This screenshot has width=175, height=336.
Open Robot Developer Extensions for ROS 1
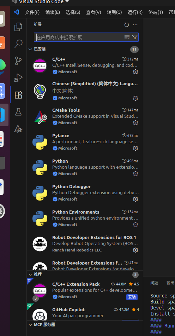(94, 237)
